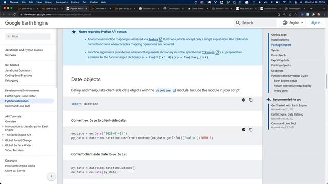
Task: Open the datetime module external link
Action: tap(166, 90)
